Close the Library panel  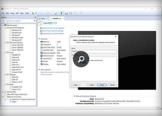[x=35, y=17]
